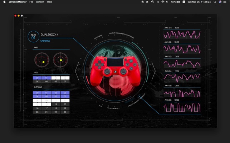Click the BUTTONS section heading

(38, 87)
